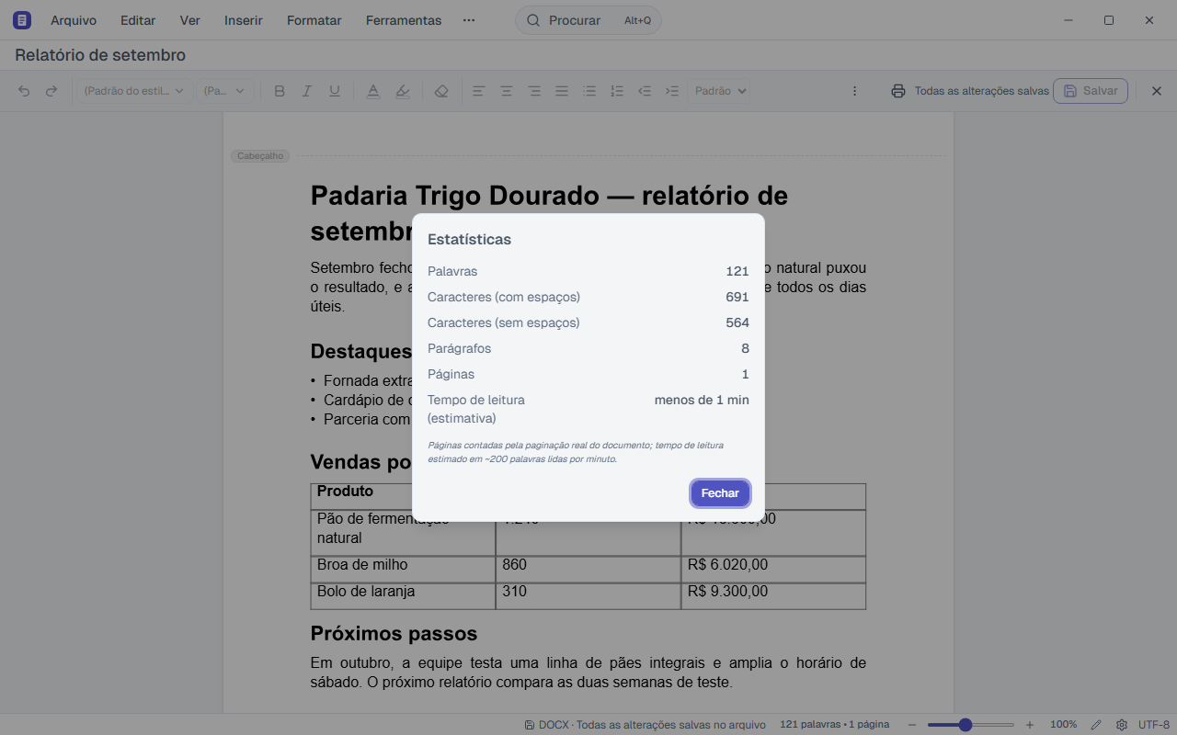Viewport: 1177px width, 735px height.
Task: Click the UTF-8 encoding indicator
Action: point(1154,725)
